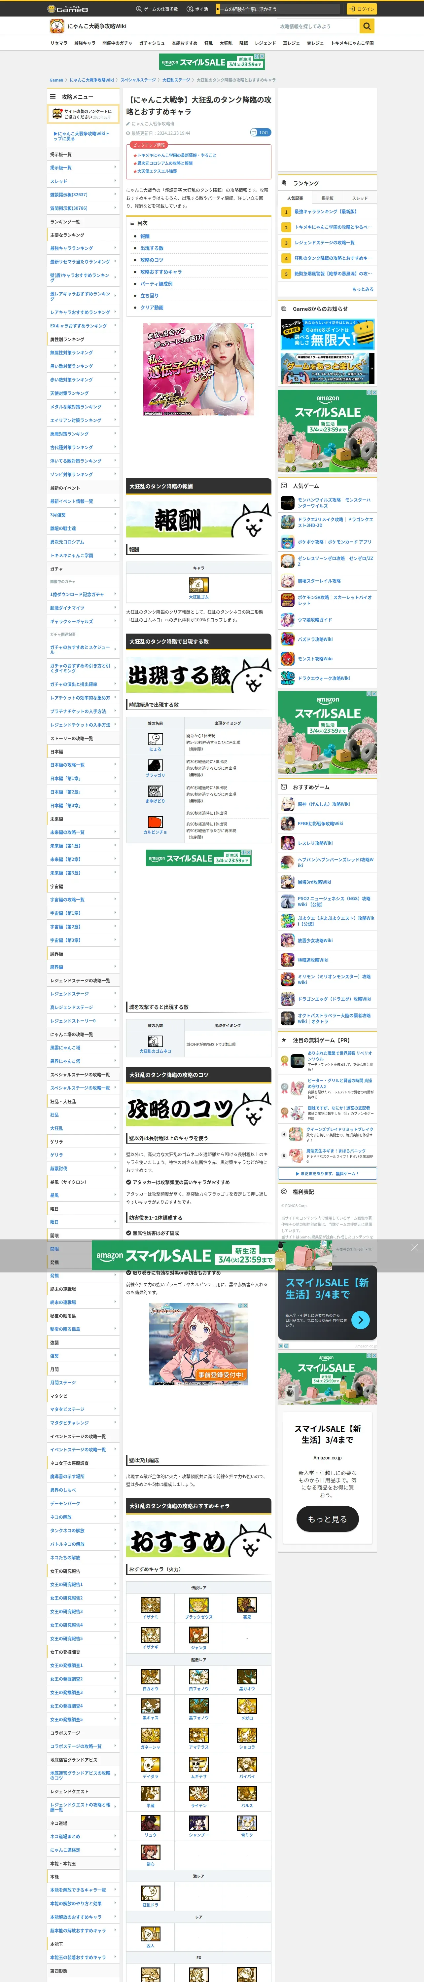Click the にゃんこ大戦争 wiki cat logo icon
Viewport: 424px width, 1982px height.
57,26
